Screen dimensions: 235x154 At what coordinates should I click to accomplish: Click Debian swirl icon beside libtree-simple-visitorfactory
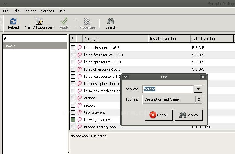click(x=80, y=84)
